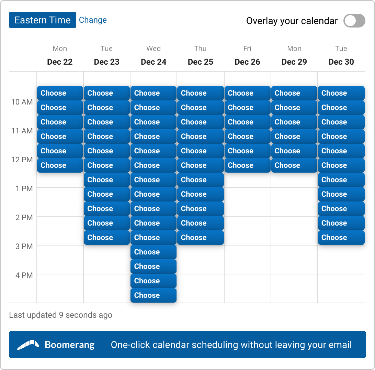Choose the earliest slot on Fri Dec 26

247,93
